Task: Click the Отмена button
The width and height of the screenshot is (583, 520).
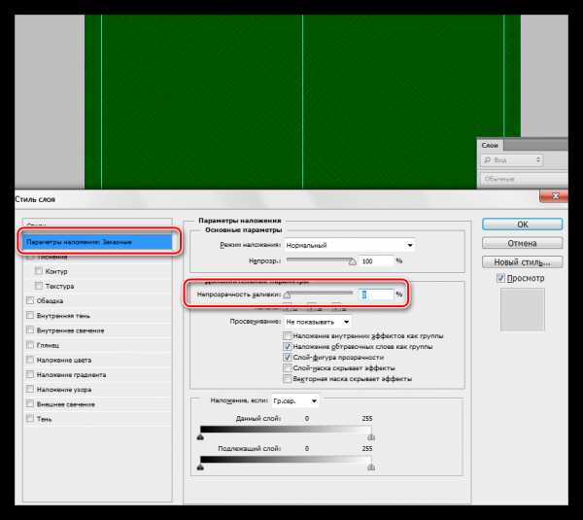Action: coord(522,243)
